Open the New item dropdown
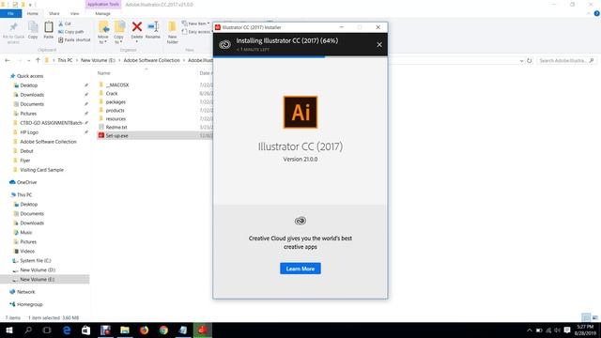 (196, 23)
